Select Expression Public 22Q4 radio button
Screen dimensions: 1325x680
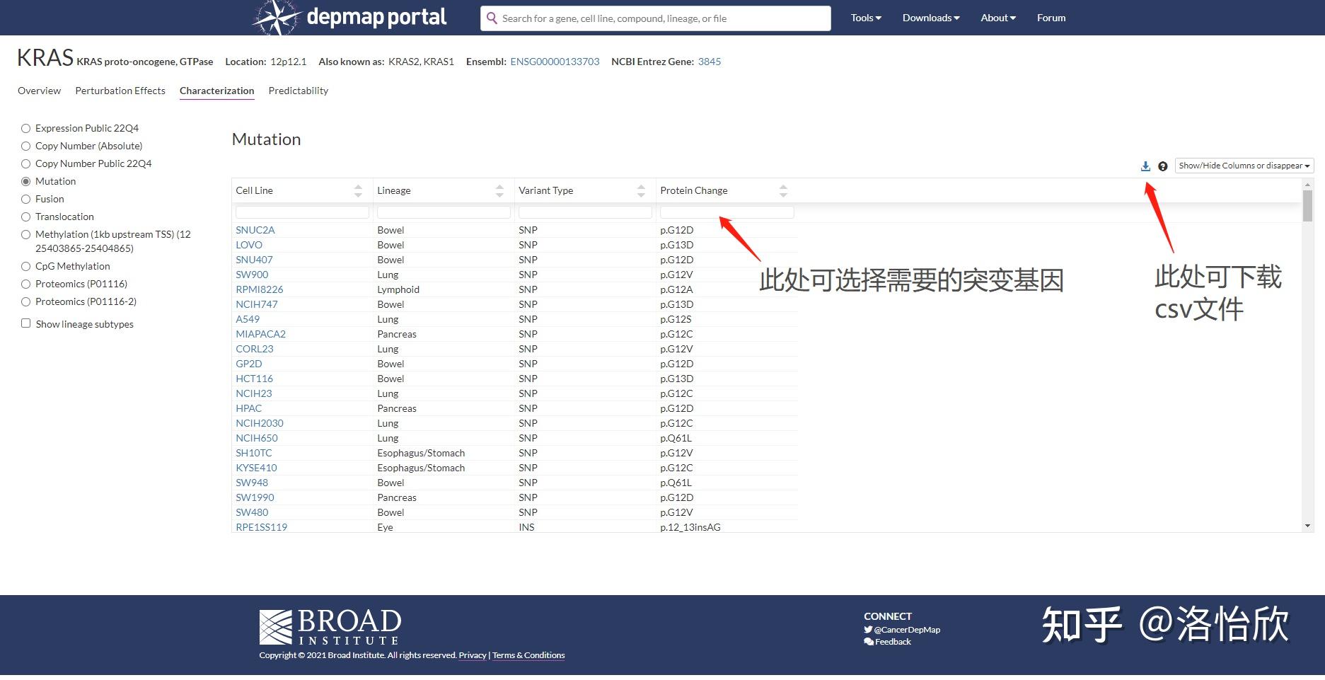(26, 128)
